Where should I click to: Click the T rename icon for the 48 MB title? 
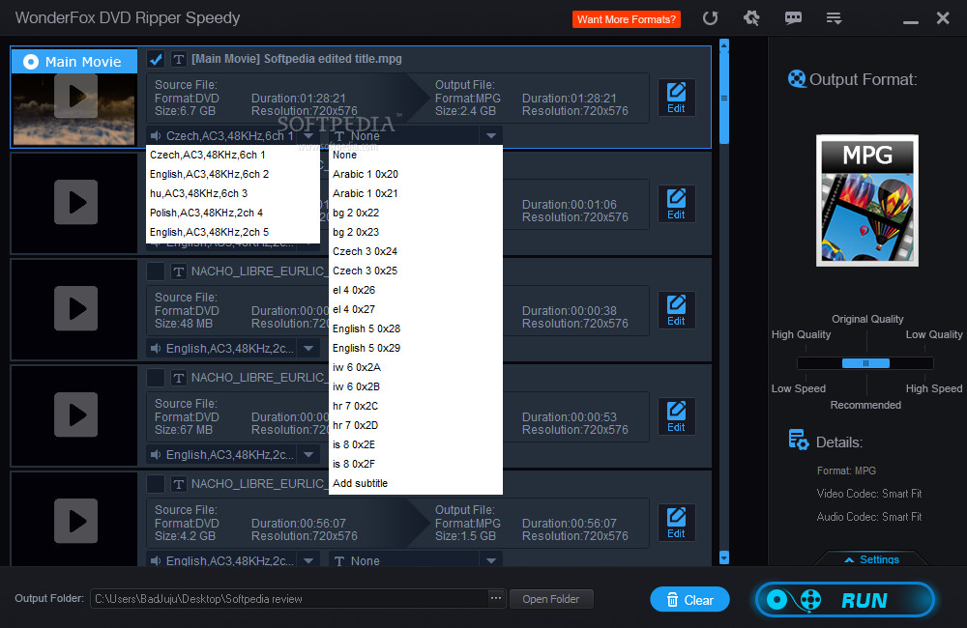178,271
